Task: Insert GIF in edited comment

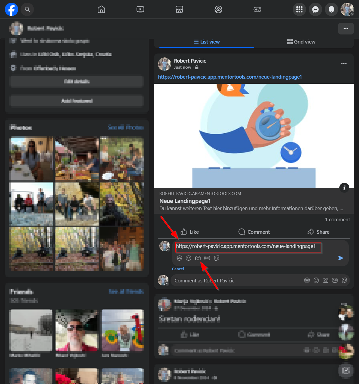Action: (207, 258)
